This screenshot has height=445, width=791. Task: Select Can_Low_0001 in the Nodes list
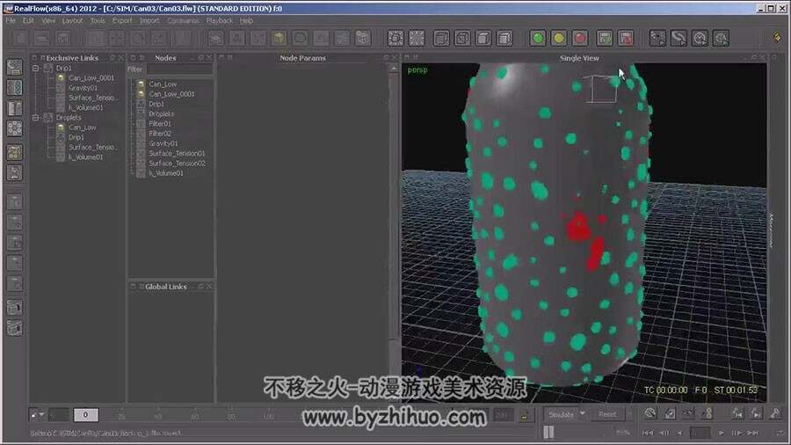171,94
